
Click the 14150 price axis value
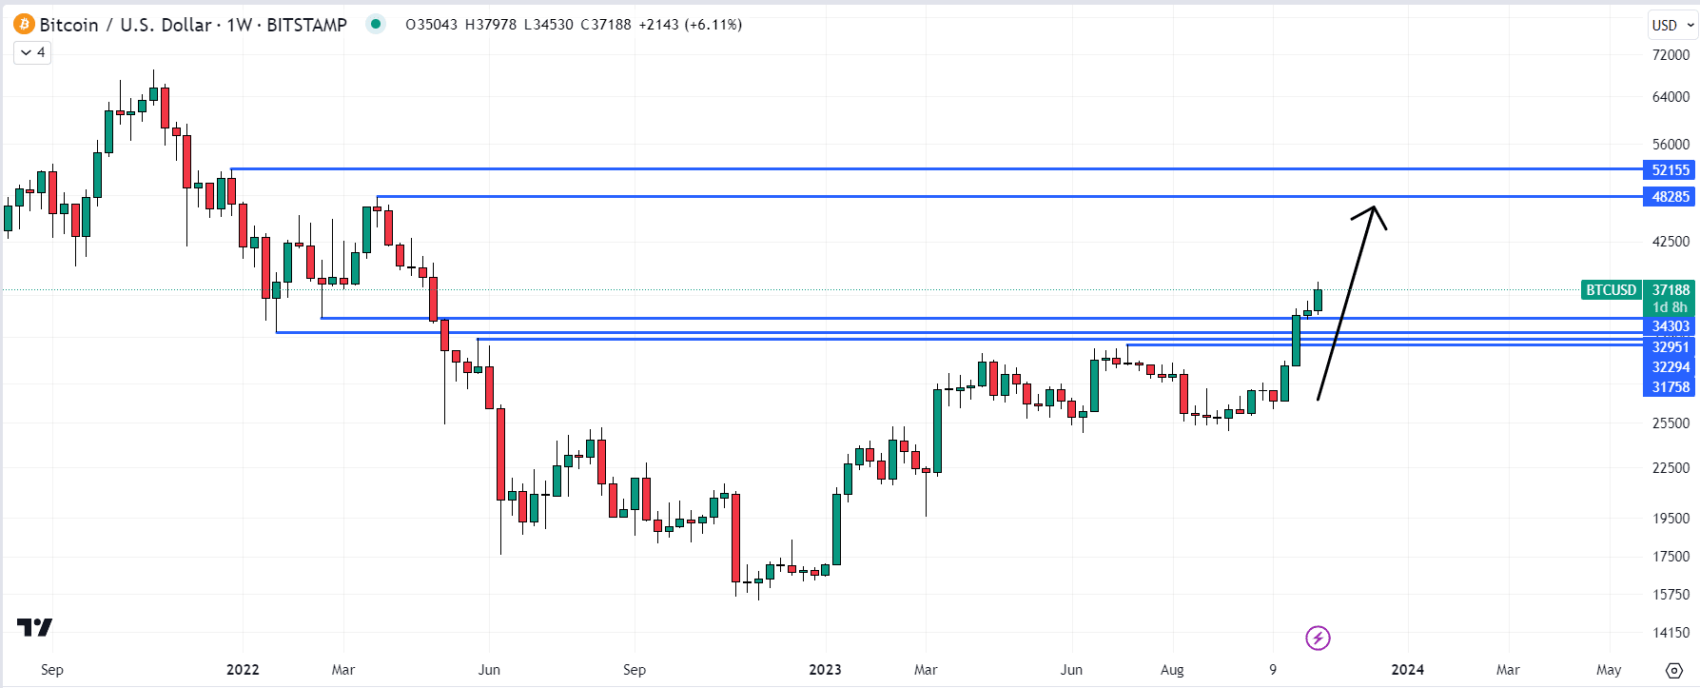pyautogui.click(x=1671, y=632)
